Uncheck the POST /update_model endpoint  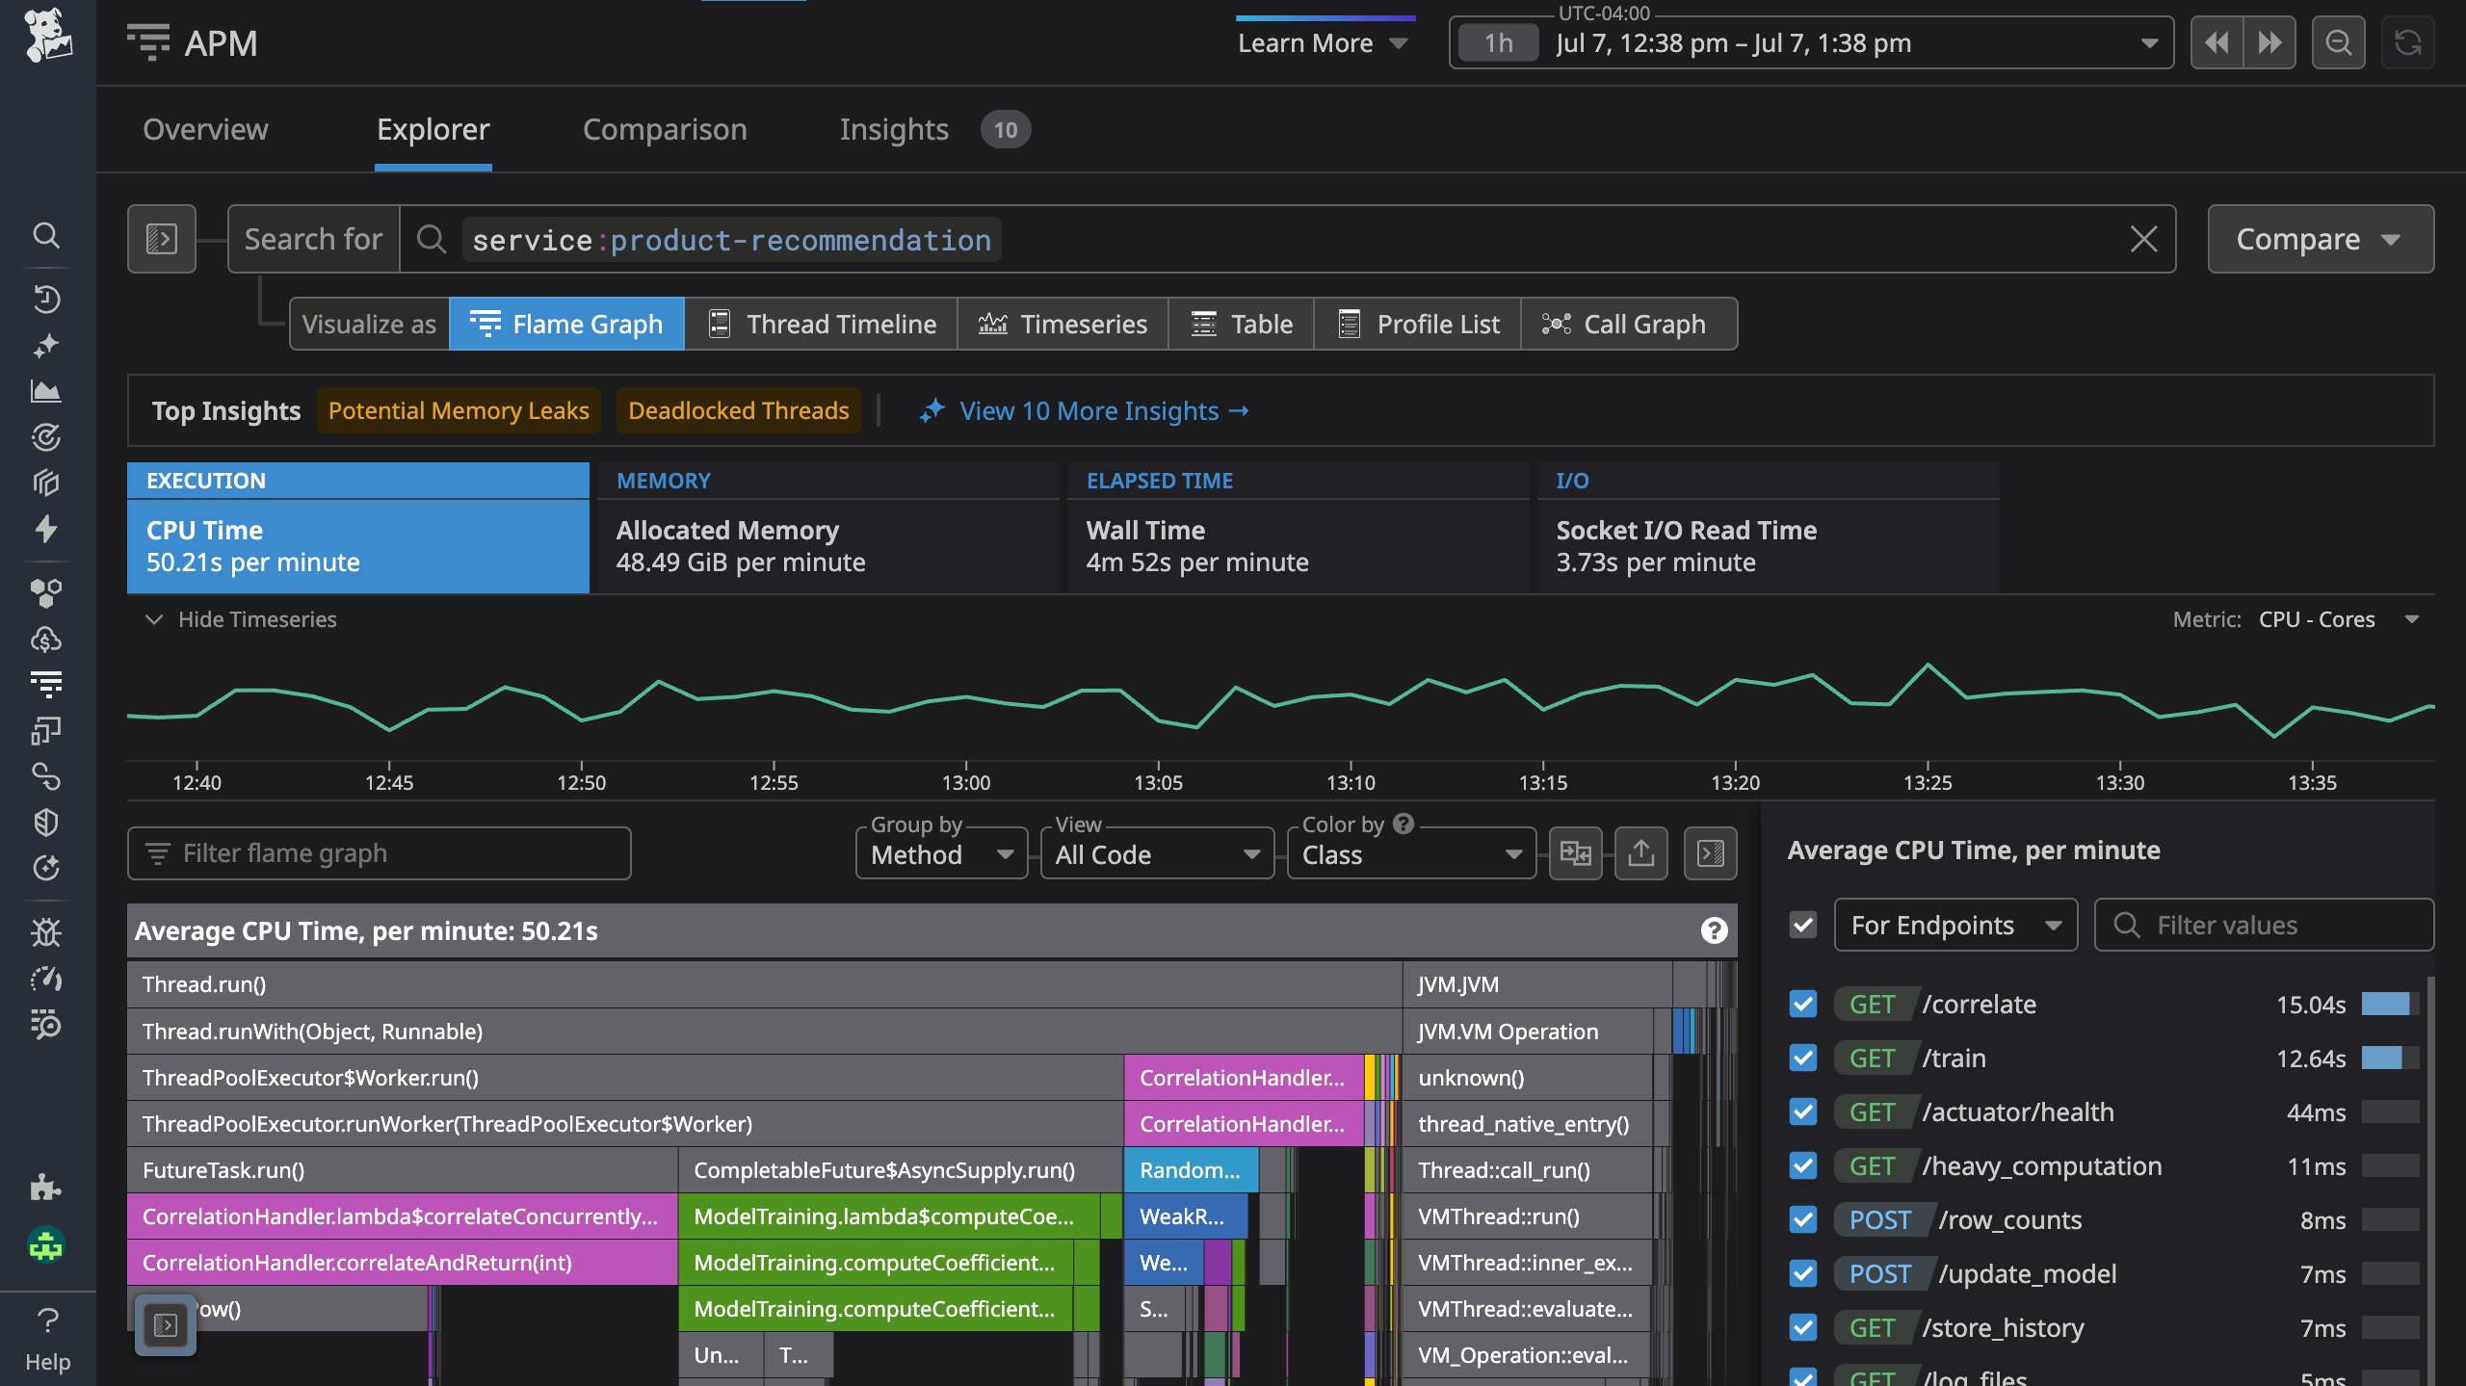pyautogui.click(x=1803, y=1273)
